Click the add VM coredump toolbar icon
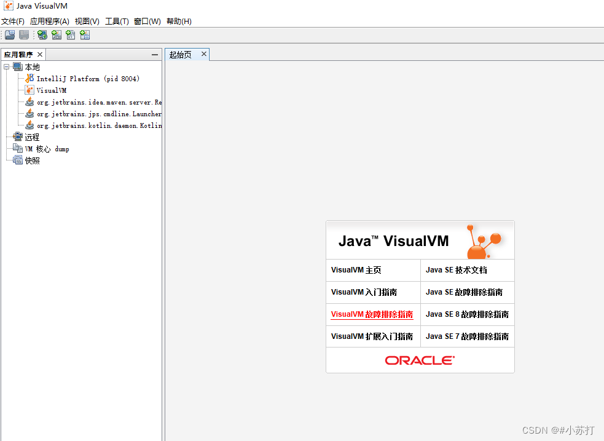Screen dimensions: 604x441 tap(71, 34)
